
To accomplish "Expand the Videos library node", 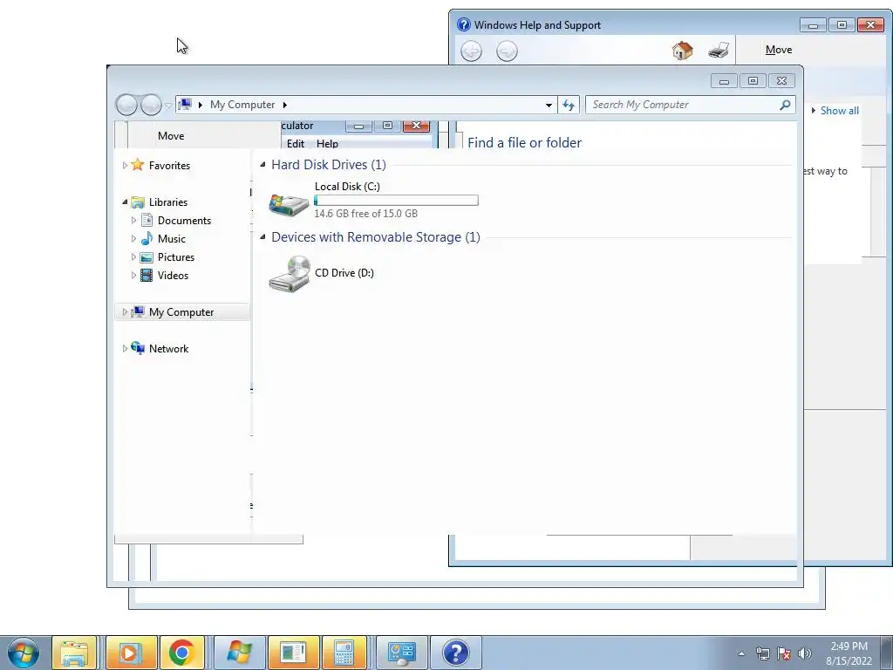I will pyautogui.click(x=133, y=275).
